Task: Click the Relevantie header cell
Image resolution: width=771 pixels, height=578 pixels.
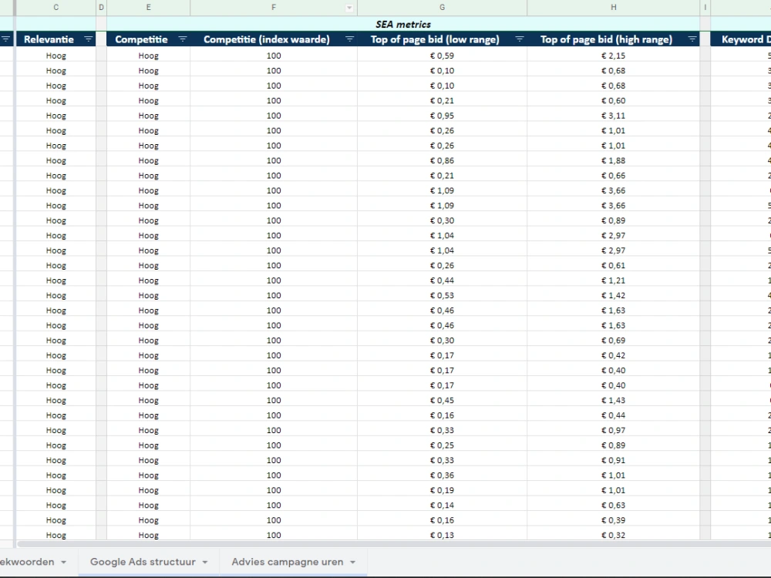Action: (x=56, y=39)
